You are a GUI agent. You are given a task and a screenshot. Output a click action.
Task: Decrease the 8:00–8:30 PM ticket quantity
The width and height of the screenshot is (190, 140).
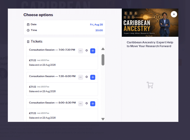click(x=81, y=104)
